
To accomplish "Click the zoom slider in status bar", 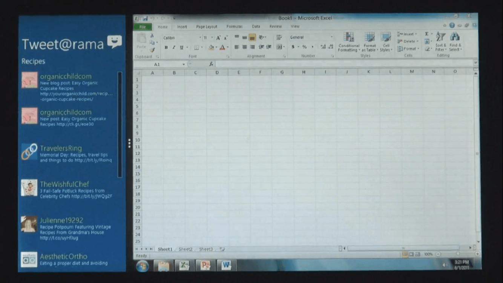I will coord(458,254).
